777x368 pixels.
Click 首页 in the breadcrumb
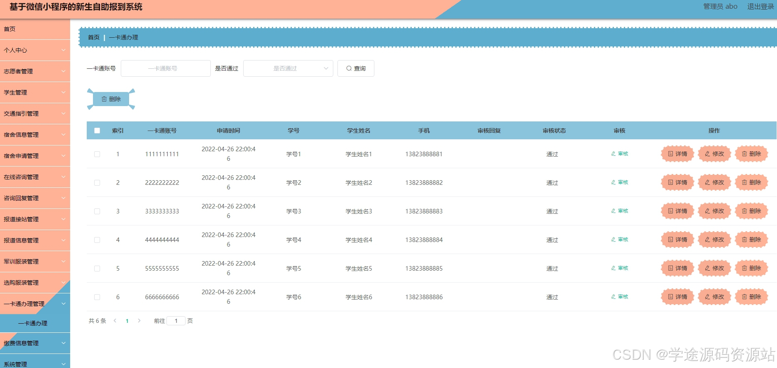point(94,37)
